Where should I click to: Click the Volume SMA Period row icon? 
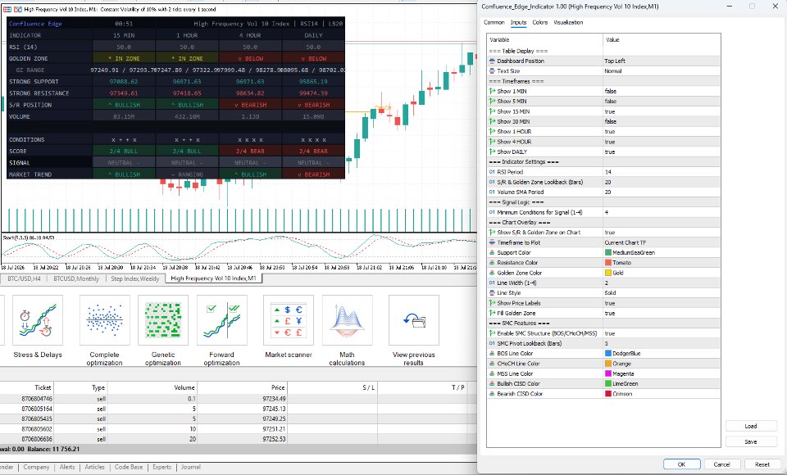pyautogui.click(x=492, y=192)
